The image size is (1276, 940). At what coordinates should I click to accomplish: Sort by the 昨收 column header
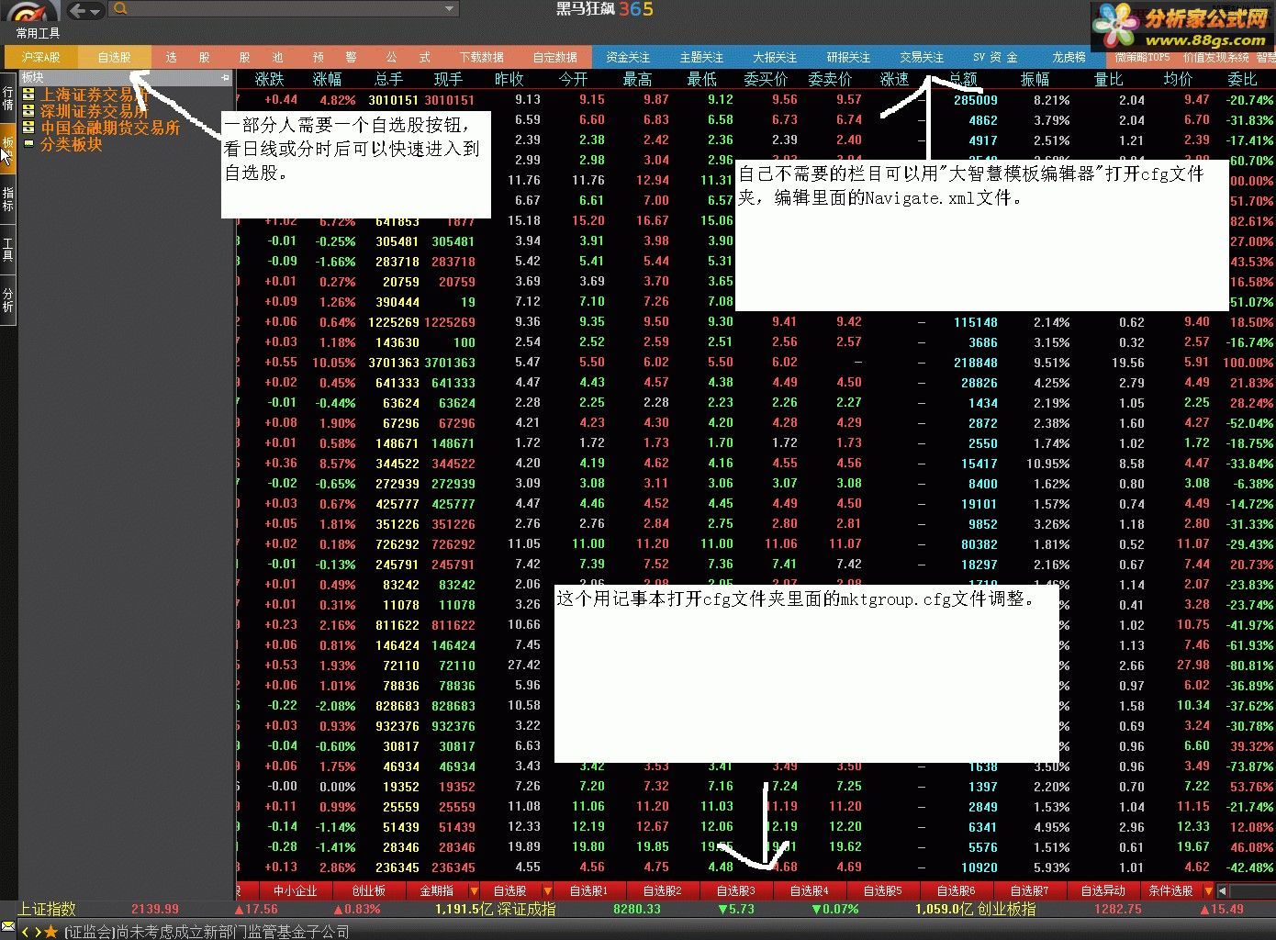pos(509,79)
